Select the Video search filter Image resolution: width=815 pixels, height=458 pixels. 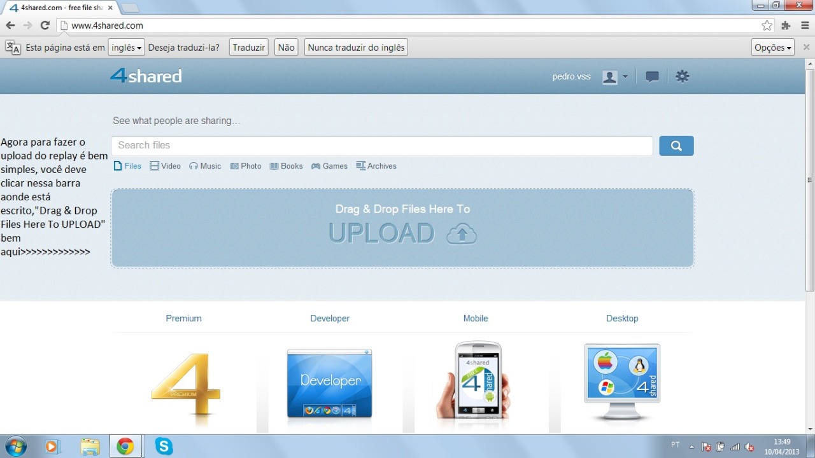click(166, 166)
